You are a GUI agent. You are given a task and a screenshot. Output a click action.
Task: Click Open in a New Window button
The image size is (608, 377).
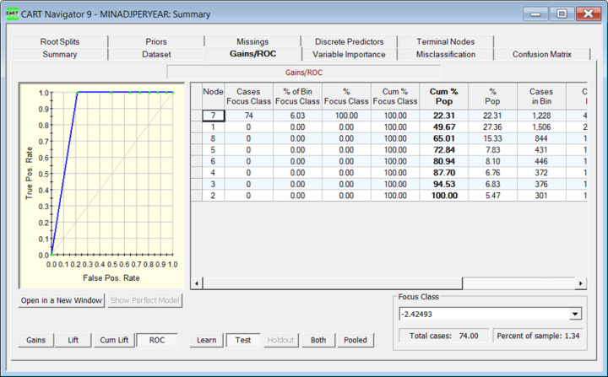coord(62,300)
